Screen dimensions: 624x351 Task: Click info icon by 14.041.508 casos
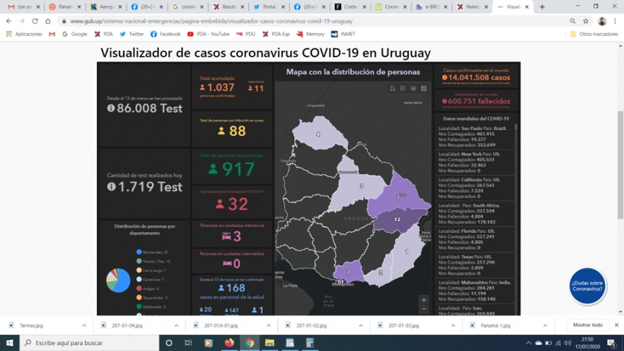[x=445, y=78]
